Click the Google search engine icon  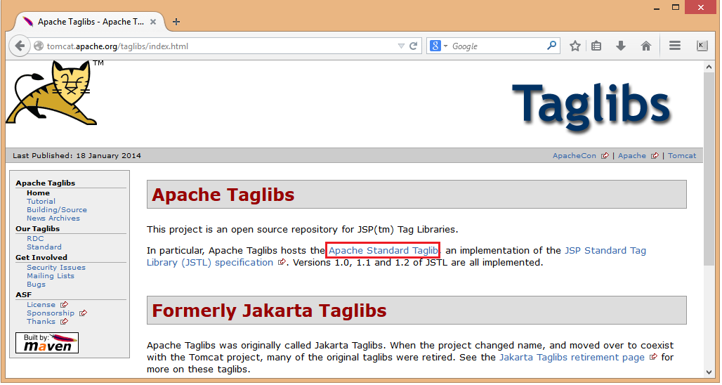435,46
